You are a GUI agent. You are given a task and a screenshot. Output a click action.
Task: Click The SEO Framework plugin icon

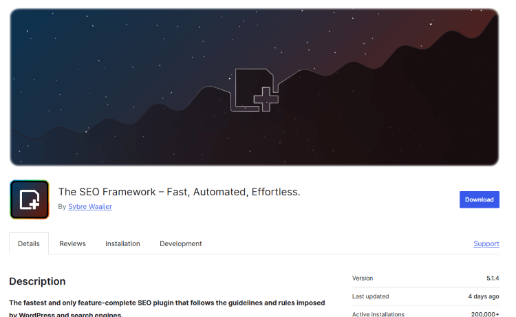[30, 199]
